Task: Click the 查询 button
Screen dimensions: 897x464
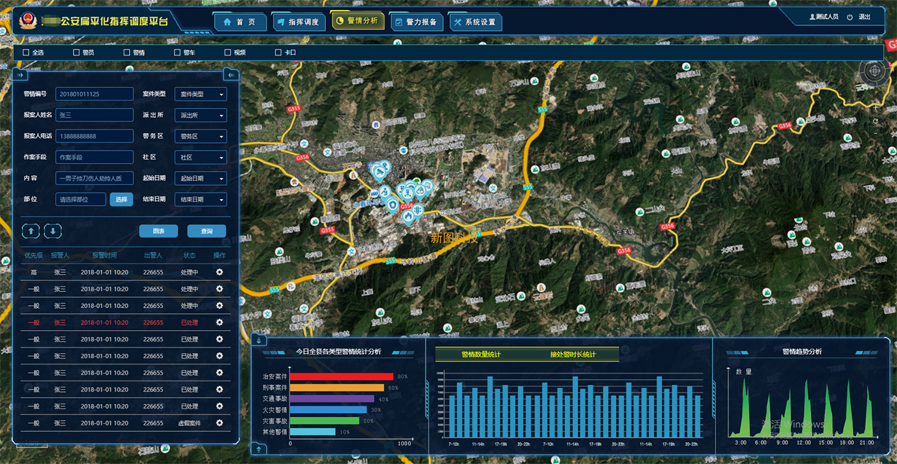Action: pos(206,231)
